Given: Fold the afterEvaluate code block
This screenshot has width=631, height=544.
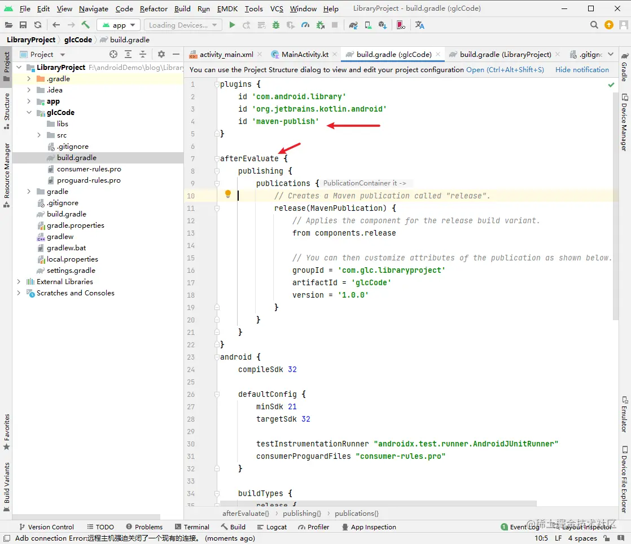Looking at the screenshot, I should (x=217, y=159).
